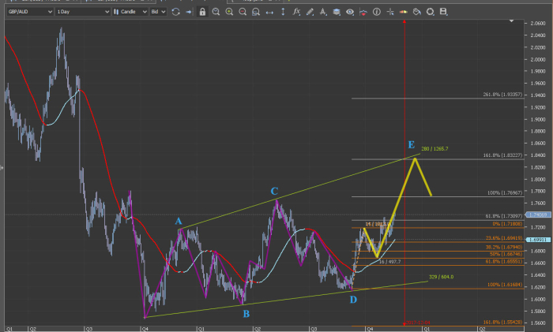The height and width of the screenshot is (332, 553).
Task: Select the blue wave label C
Action: [x=274, y=191]
